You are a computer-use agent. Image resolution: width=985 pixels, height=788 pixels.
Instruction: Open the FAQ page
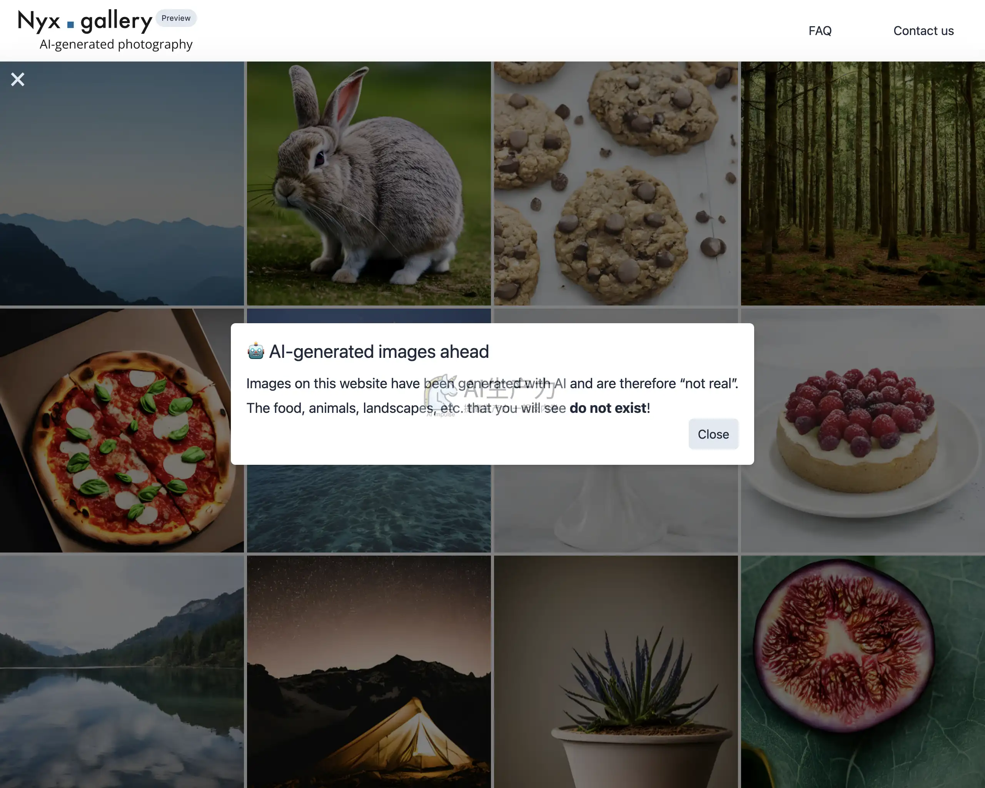820,31
